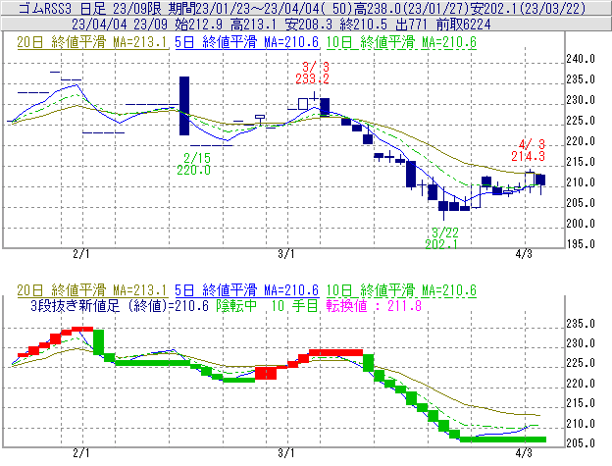
Task: Click the '205.0' price on lower chart axis
Action: (581, 443)
